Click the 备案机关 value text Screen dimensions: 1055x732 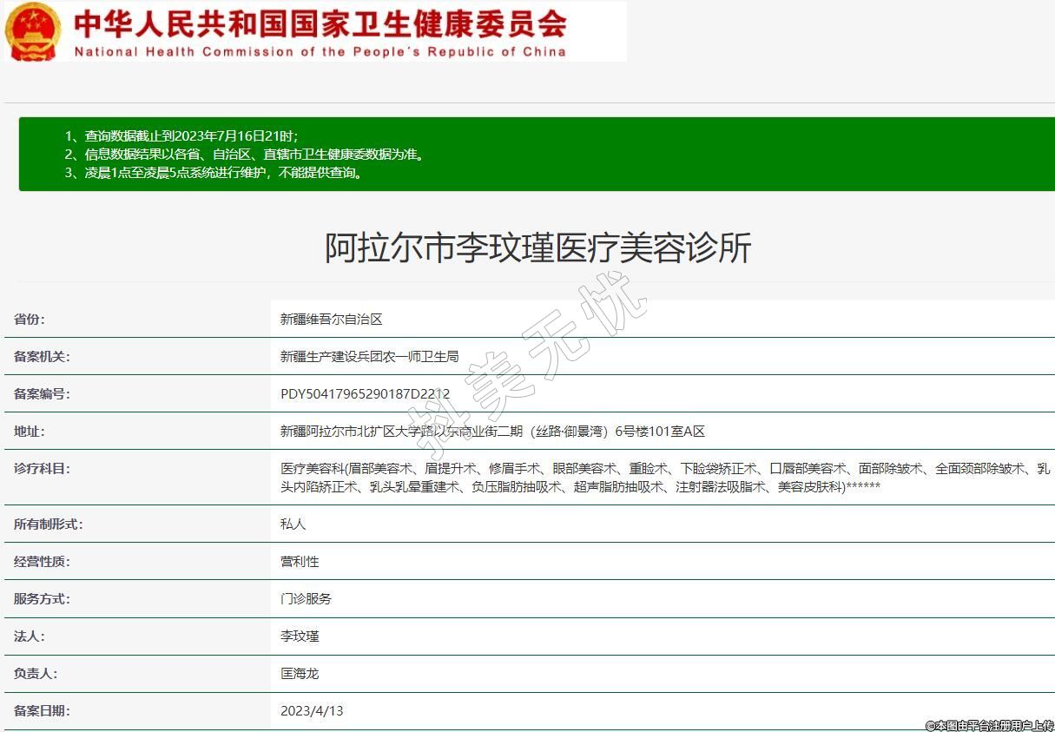coord(369,357)
